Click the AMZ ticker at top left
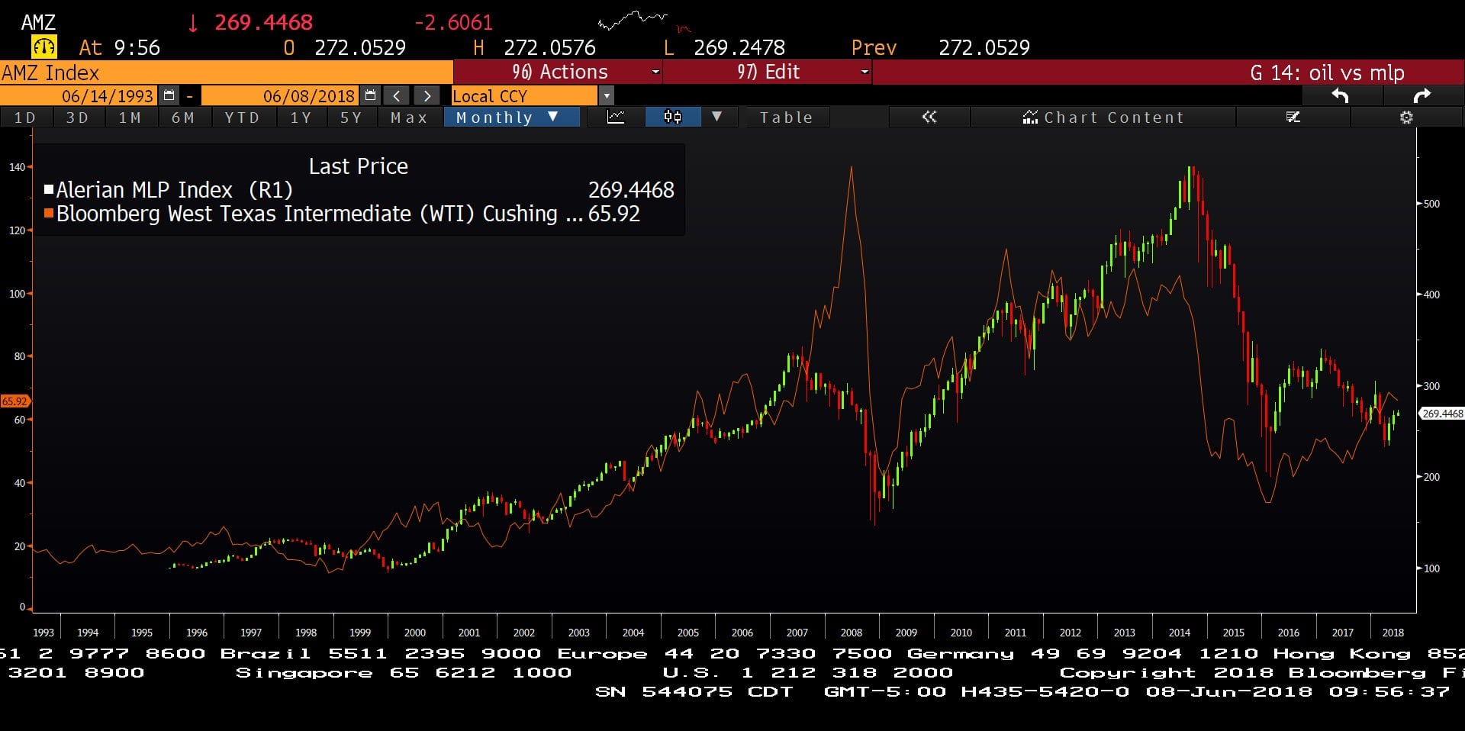The width and height of the screenshot is (1465, 731). pyautogui.click(x=38, y=23)
